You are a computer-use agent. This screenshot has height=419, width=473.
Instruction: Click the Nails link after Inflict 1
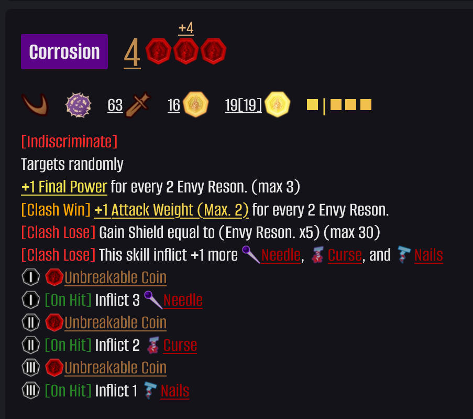(175, 391)
